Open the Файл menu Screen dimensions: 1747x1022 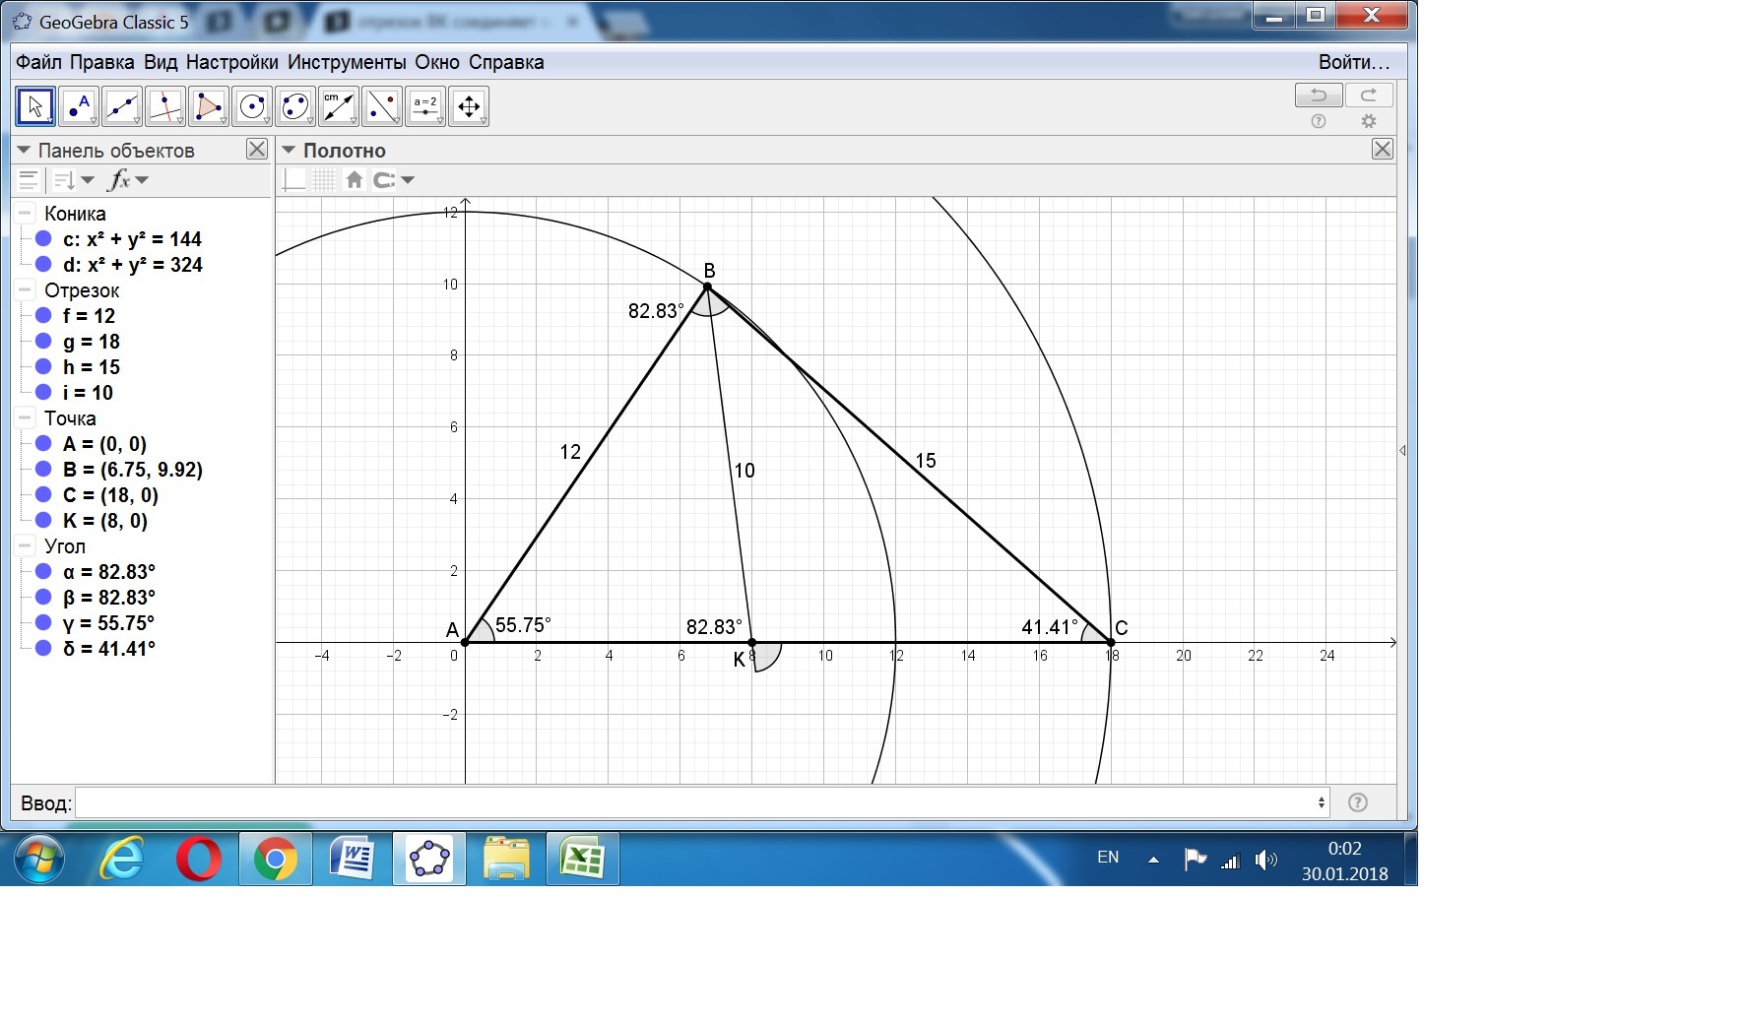click(x=38, y=62)
